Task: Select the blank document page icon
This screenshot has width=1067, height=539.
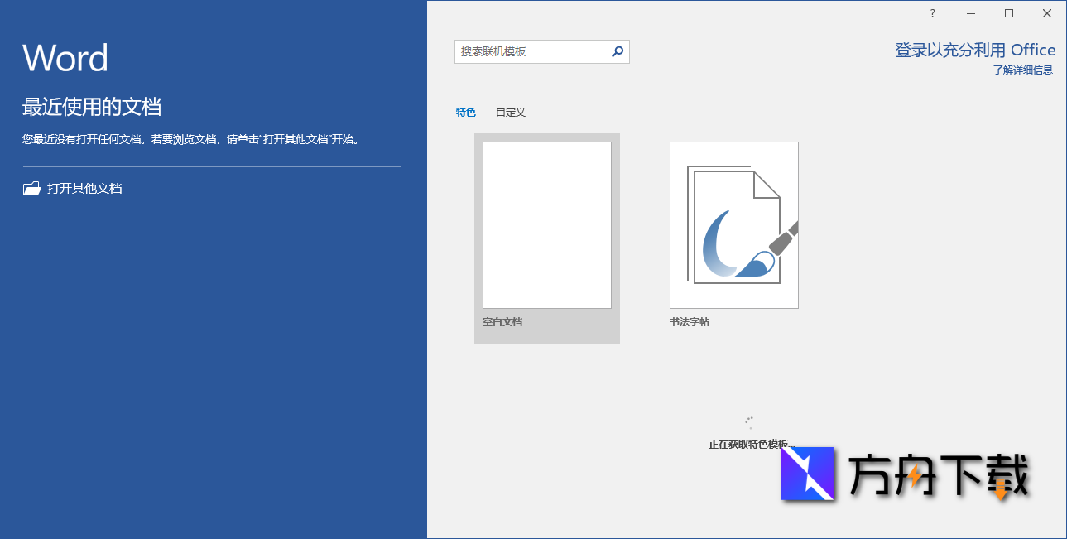Action: 546,224
